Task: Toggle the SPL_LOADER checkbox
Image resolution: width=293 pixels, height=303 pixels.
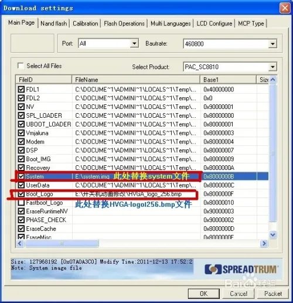Action: pyautogui.click(x=21, y=115)
